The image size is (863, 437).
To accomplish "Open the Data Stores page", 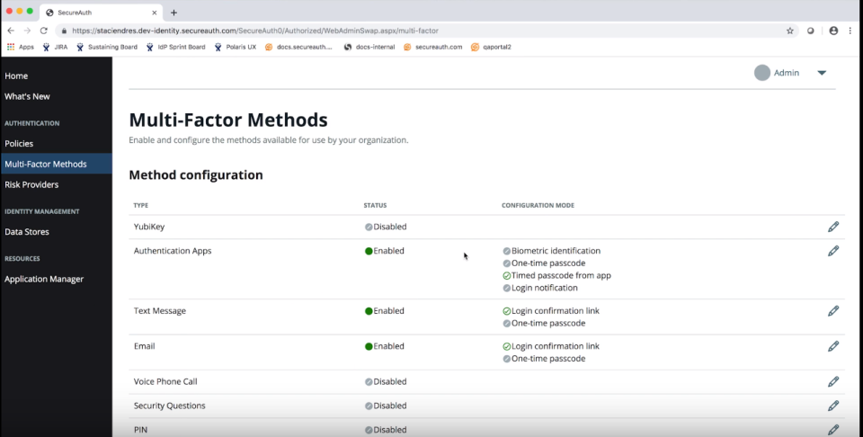I will (x=27, y=231).
